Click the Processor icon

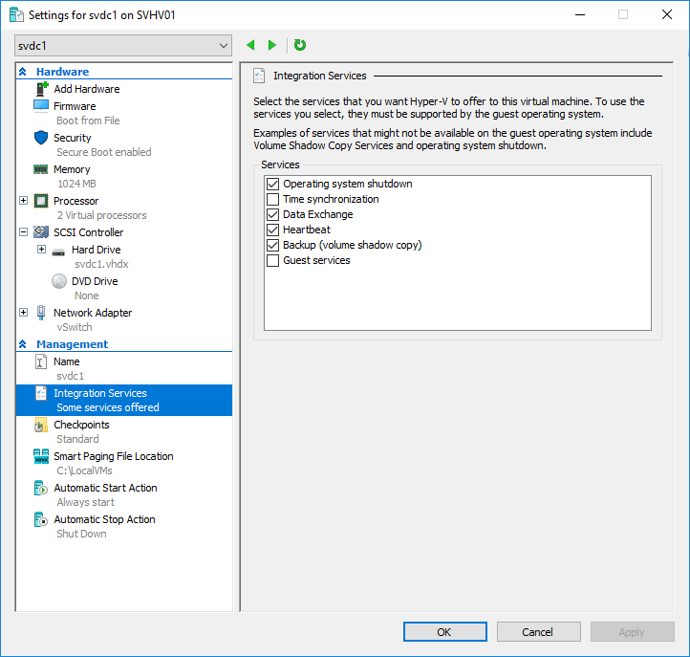click(41, 201)
